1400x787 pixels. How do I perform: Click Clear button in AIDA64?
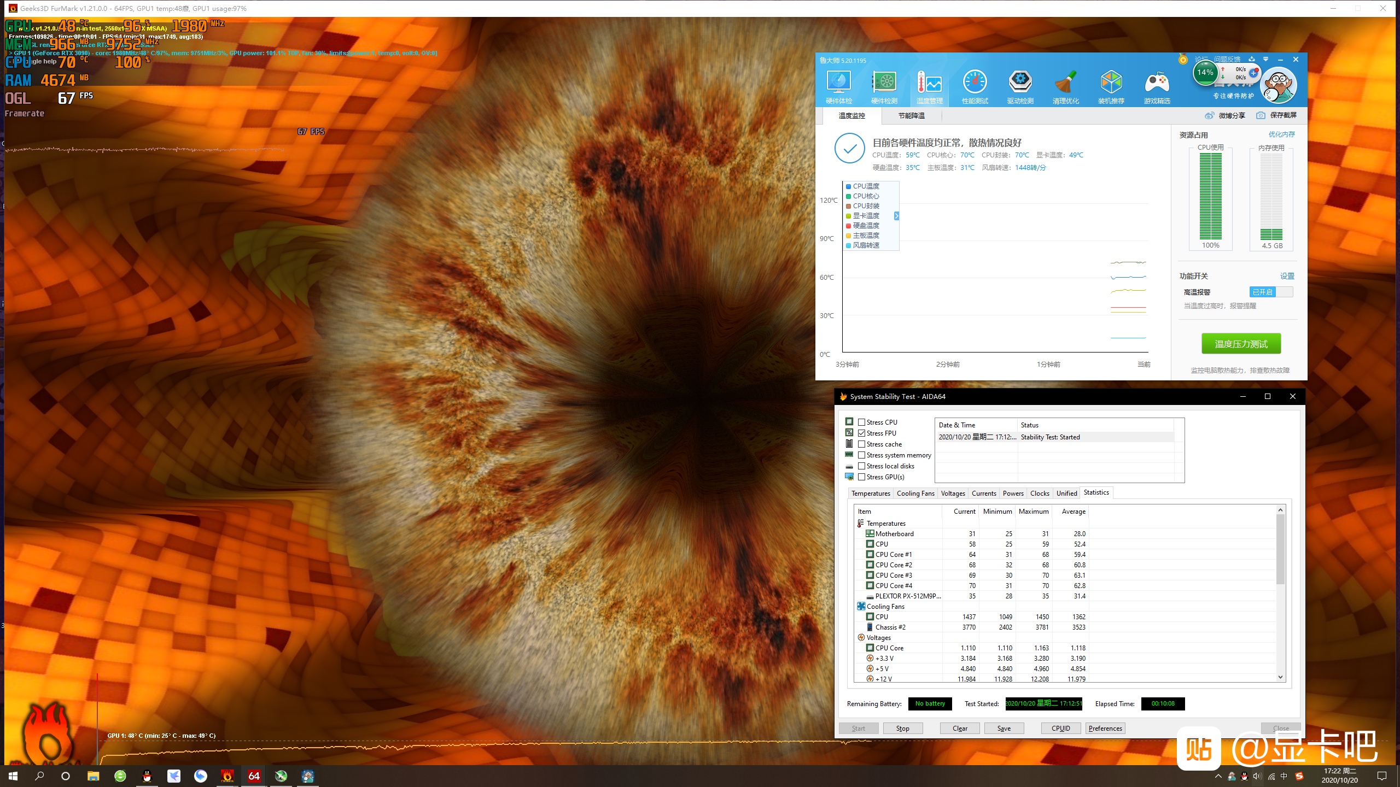[x=960, y=728]
